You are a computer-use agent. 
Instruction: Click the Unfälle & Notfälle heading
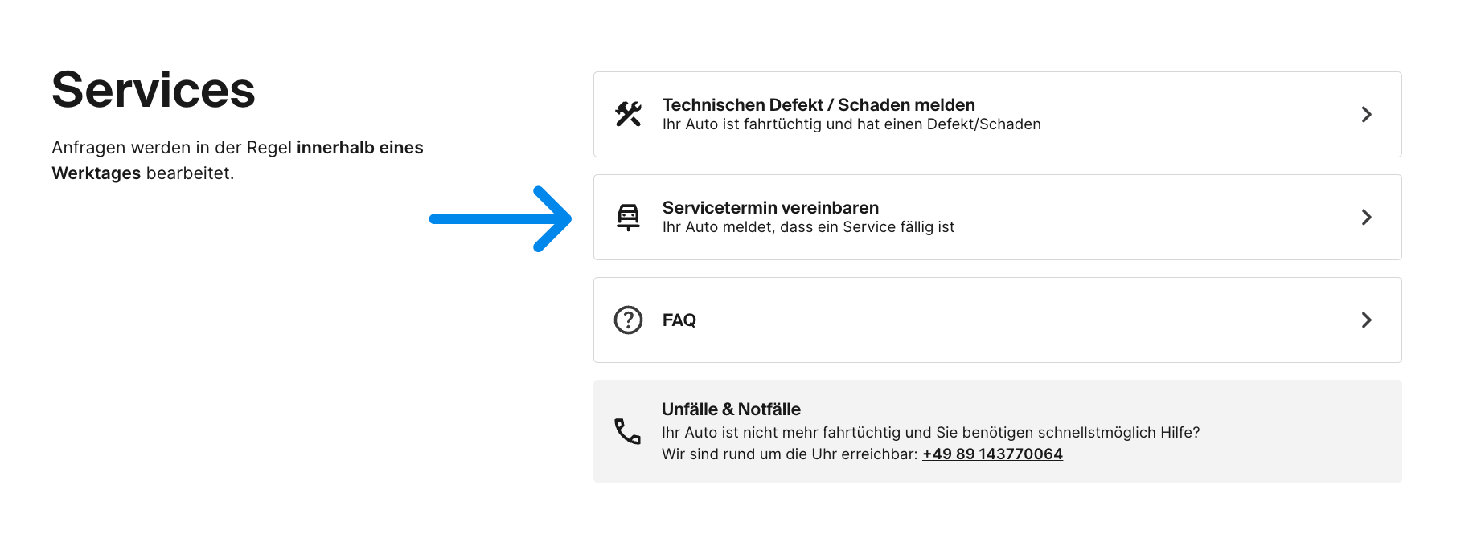(x=731, y=409)
